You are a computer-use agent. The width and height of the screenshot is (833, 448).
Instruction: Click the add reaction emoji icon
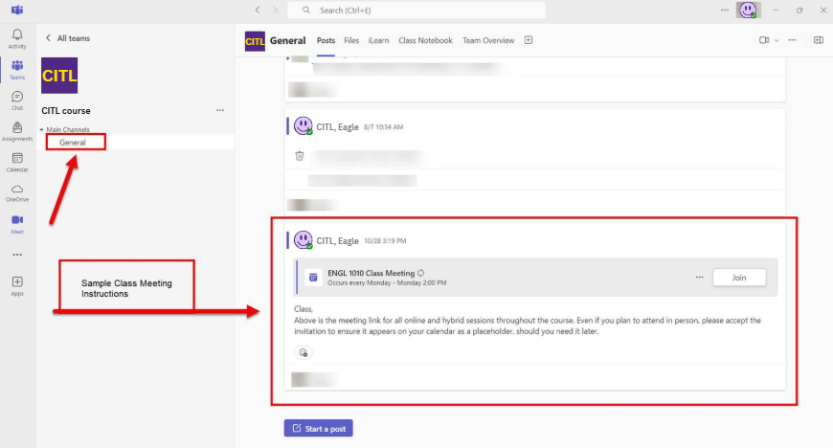[303, 353]
